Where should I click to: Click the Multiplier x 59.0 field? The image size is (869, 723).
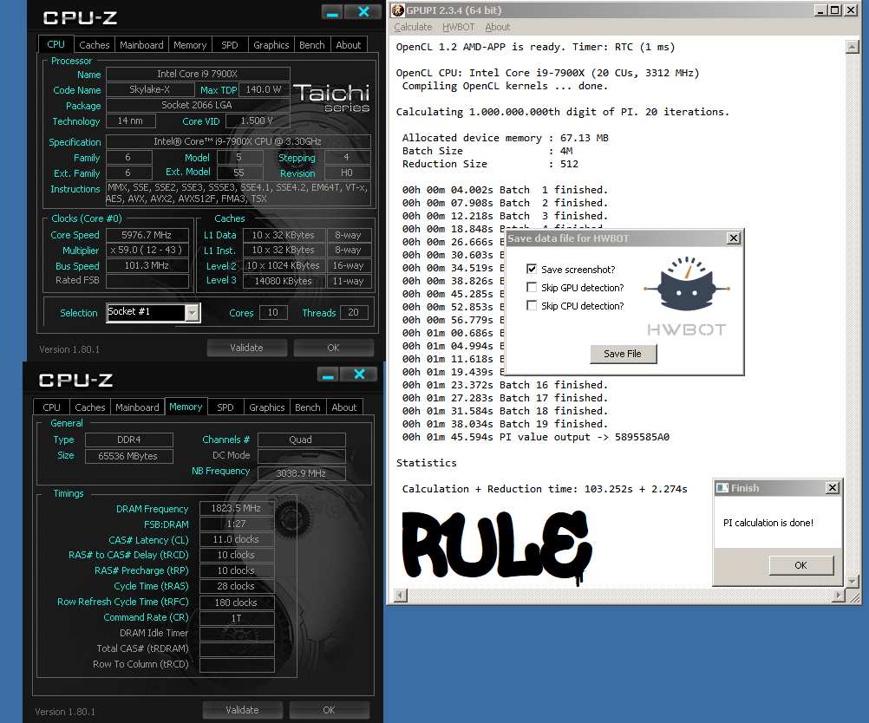(147, 251)
